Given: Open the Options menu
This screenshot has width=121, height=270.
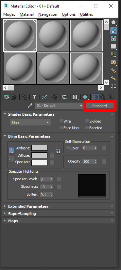Looking at the screenshot, I should 69,14.
